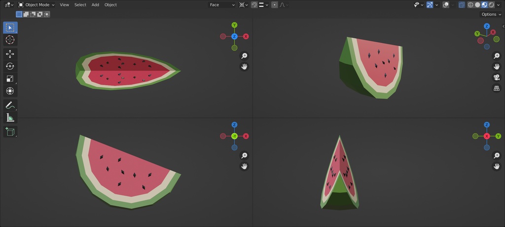Switch to Rendered viewport shading

[x=491, y=5]
